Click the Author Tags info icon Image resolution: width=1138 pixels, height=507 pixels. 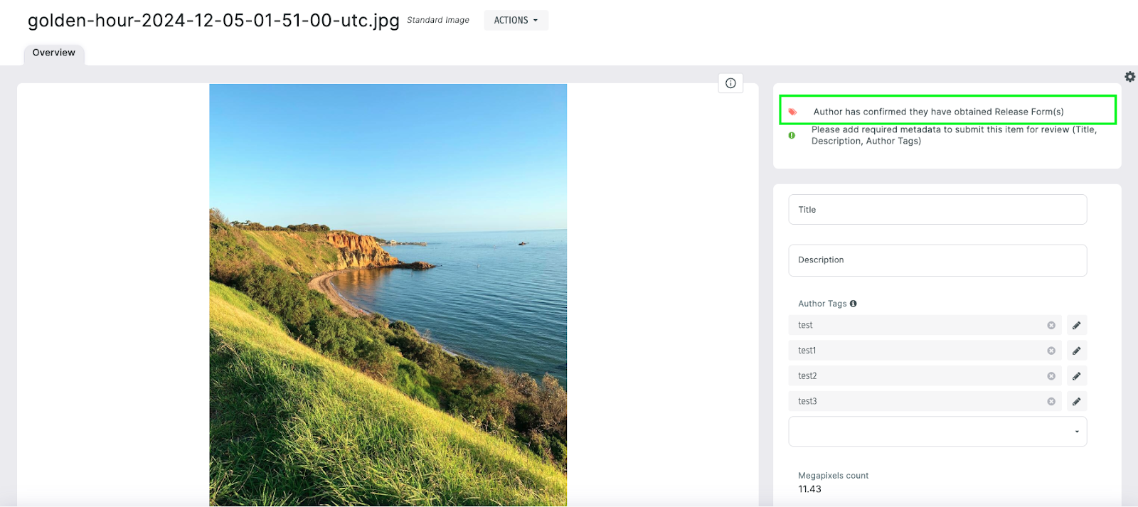coord(853,304)
